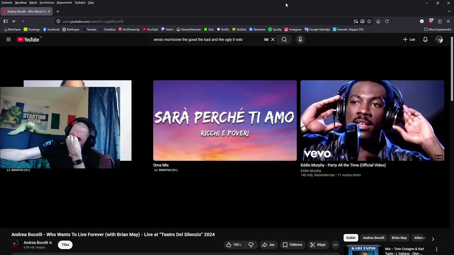The height and width of the screenshot is (255, 454).
Task: Clear the search field with the X
Action: (273, 40)
